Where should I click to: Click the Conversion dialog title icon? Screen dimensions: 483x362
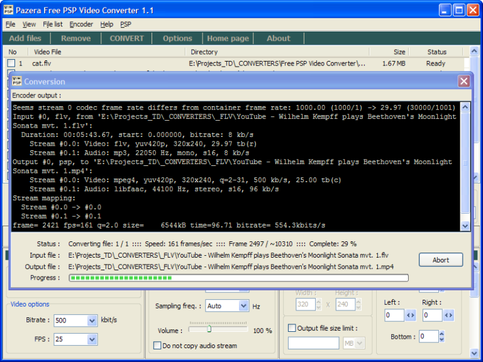coord(17,81)
